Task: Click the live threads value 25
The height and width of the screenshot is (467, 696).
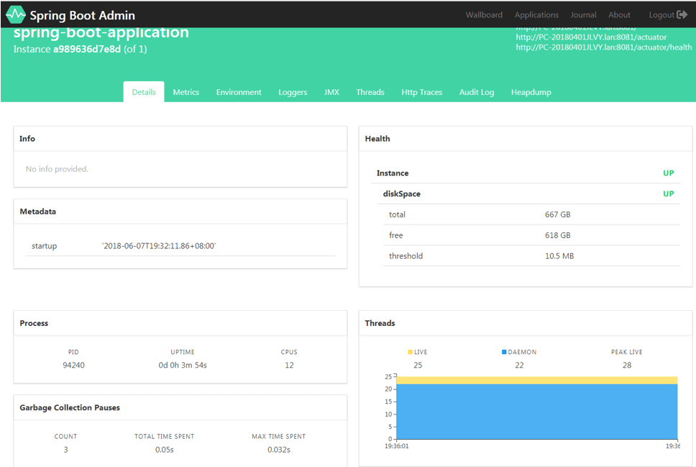Action: coord(418,366)
